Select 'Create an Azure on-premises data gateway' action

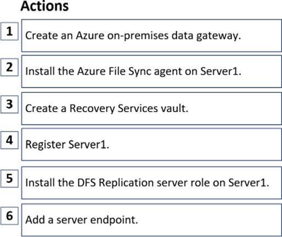151,36
